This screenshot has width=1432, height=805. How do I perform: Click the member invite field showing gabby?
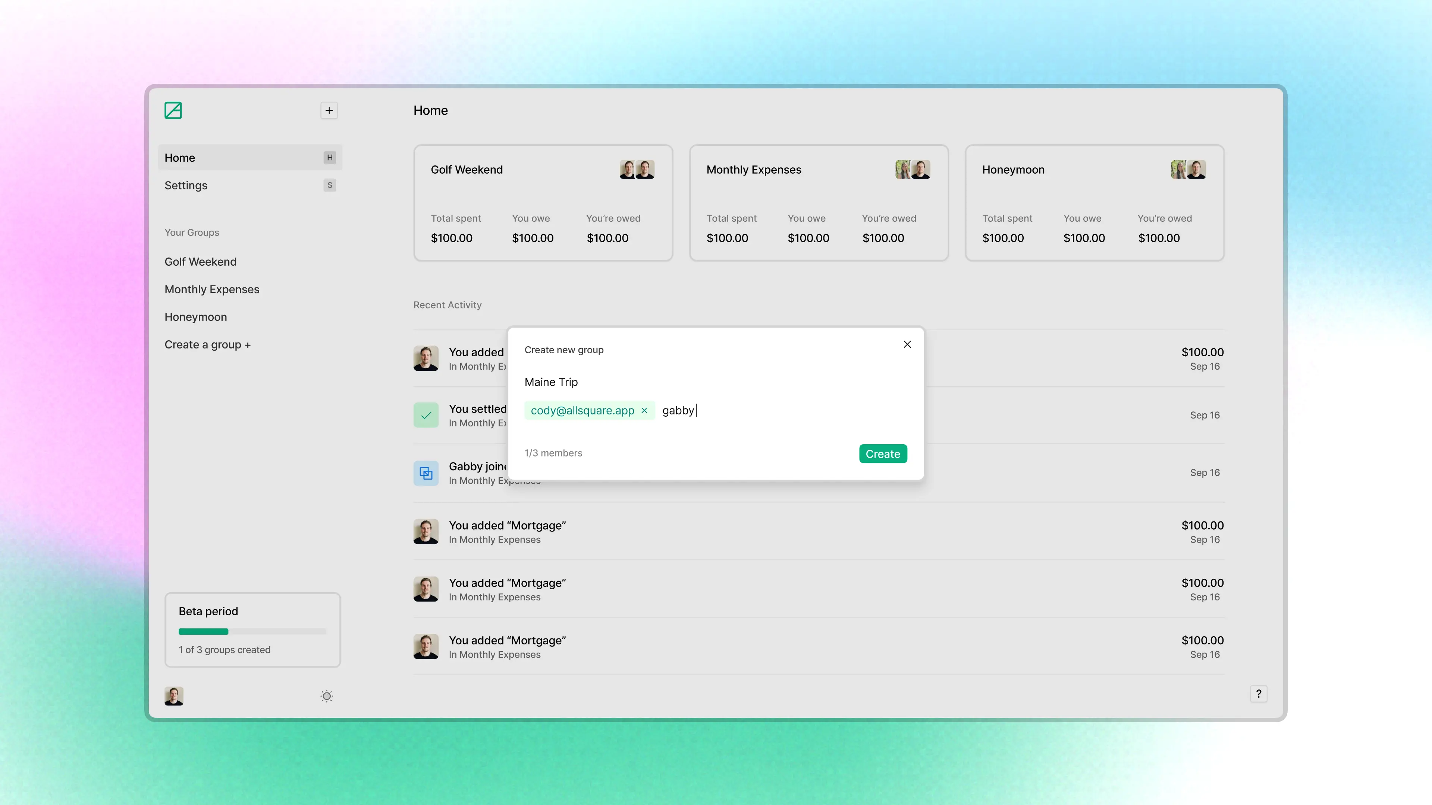click(679, 411)
